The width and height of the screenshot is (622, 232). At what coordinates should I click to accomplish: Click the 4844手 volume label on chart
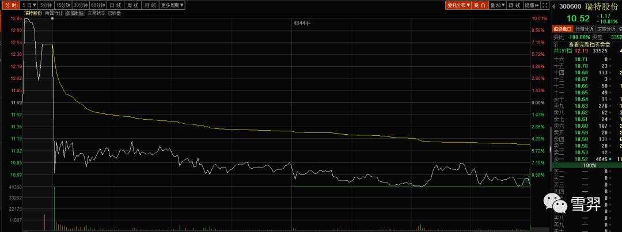click(x=301, y=23)
